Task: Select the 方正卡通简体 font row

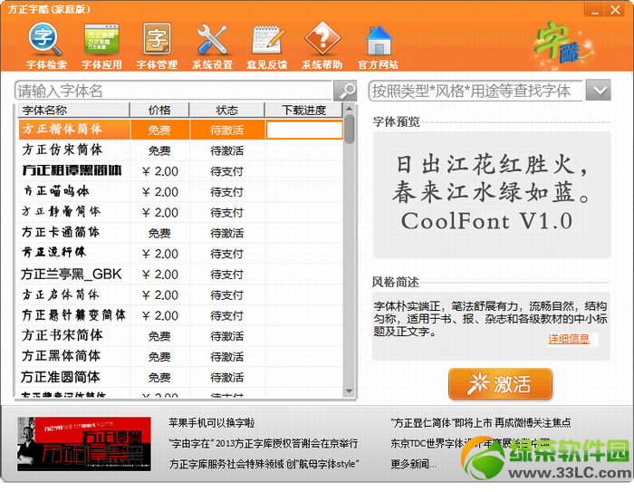Action: click(x=181, y=233)
